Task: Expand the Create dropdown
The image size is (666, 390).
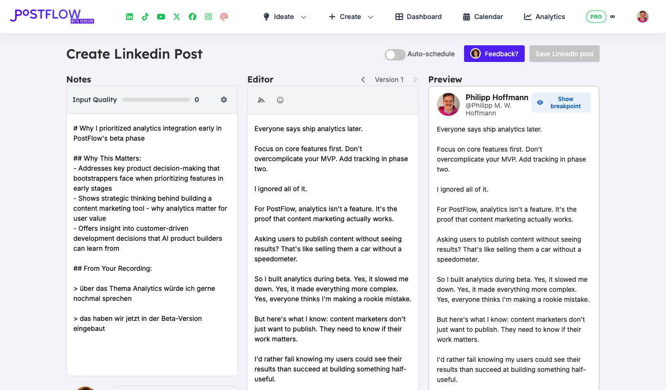Action: (371, 17)
